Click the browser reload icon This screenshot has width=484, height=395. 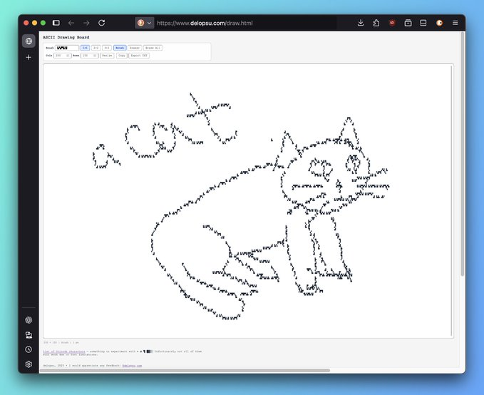pyautogui.click(x=101, y=23)
